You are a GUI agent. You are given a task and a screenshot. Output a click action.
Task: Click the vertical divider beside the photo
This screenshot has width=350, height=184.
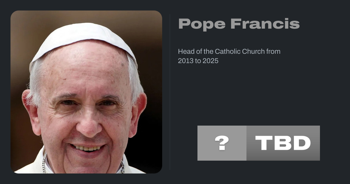(x=170, y=92)
